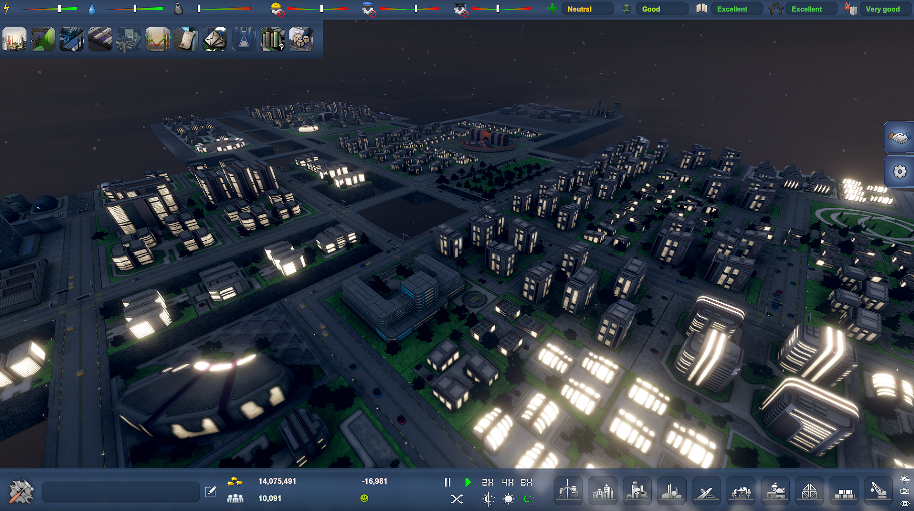Open civic domed buildings build menu
The width and height of the screenshot is (914, 511).
click(775, 491)
